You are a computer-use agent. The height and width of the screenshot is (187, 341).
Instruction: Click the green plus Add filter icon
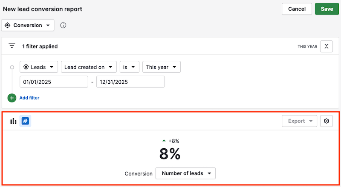(x=12, y=98)
